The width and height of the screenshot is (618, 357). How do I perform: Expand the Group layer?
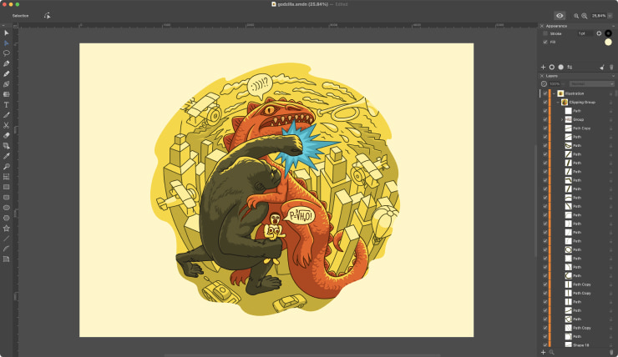[x=562, y=119]
